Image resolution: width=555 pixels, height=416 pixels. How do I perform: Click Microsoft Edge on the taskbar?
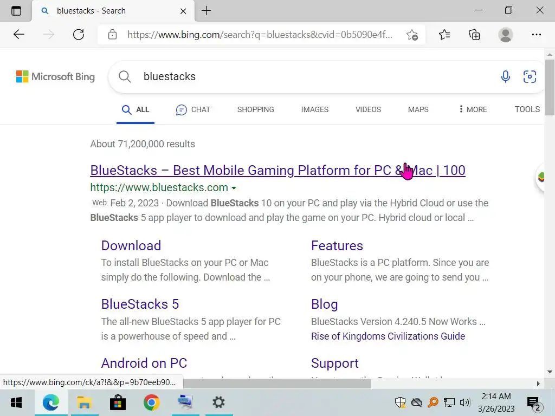click(51, 402)
